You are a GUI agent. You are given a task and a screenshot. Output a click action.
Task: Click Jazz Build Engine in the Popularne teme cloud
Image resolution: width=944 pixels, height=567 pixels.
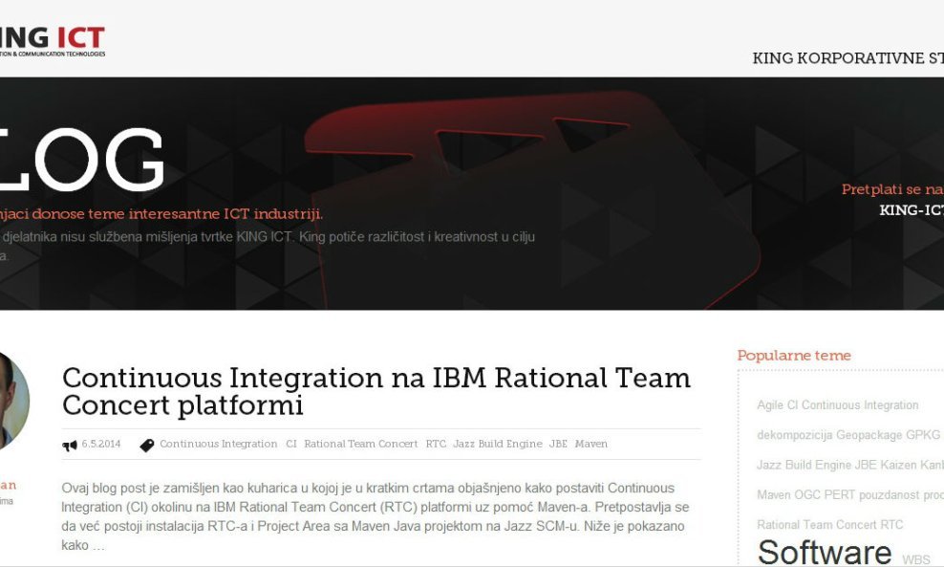point(805,465)
